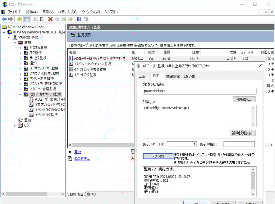Viewport: 275px width, 204px height.
Task: Toggle the show/hide console tree icon
Action: point(26,19)
